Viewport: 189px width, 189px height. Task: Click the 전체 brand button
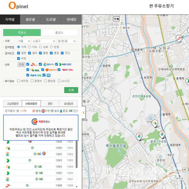pos(21,65)
